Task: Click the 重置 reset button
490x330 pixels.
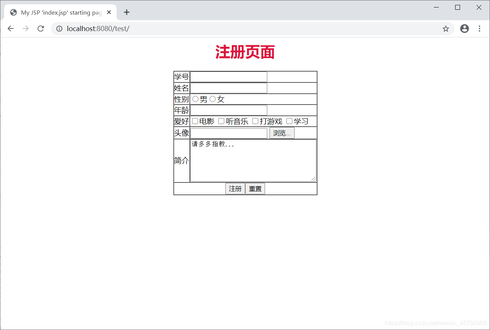Action: [255, 188]
